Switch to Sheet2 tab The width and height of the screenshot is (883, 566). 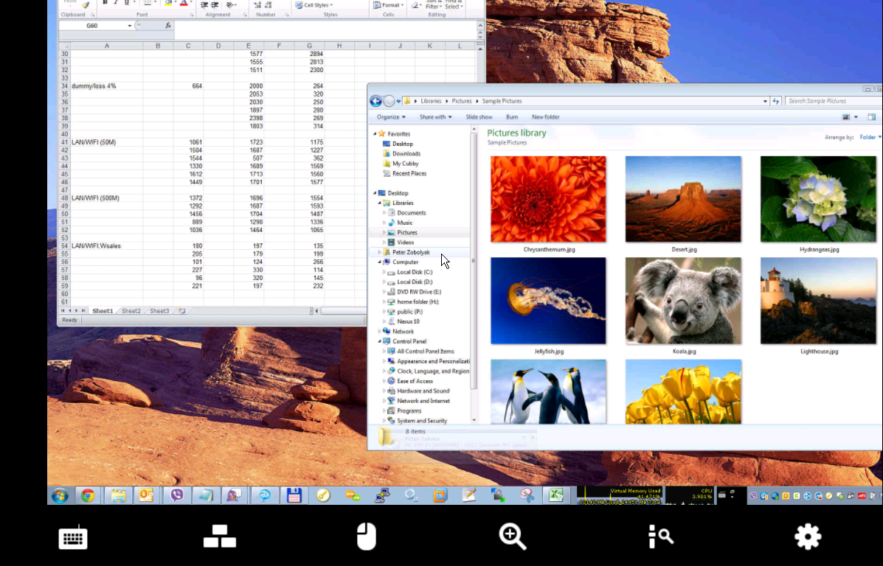(x=131, y=310)
